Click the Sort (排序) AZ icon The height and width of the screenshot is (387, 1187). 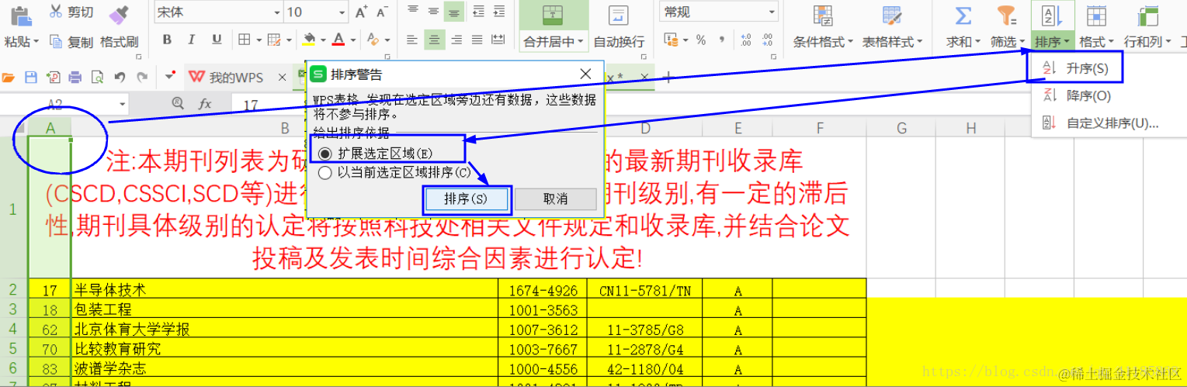click(1052, 16)
